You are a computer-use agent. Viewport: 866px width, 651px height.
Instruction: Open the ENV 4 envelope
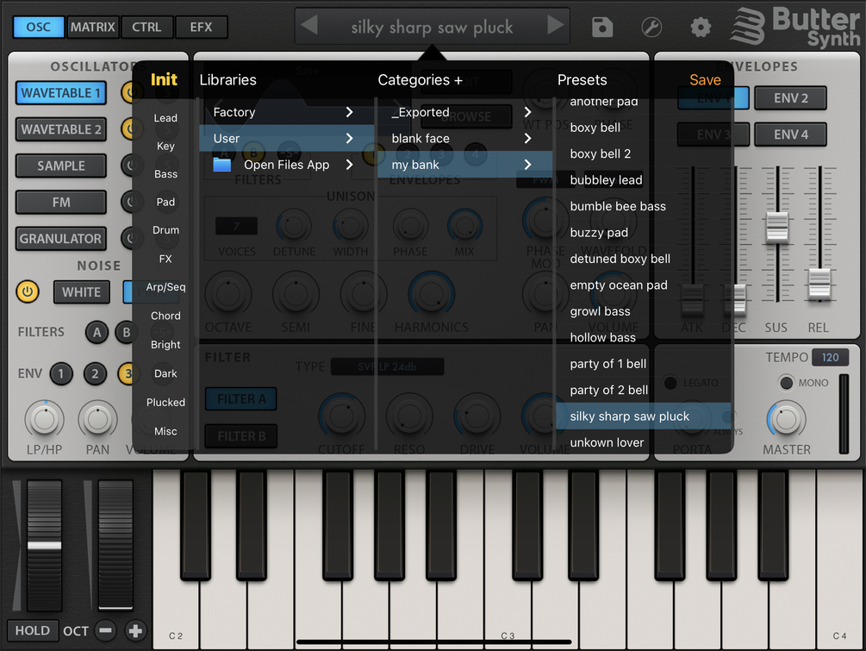tap(790, 135)
